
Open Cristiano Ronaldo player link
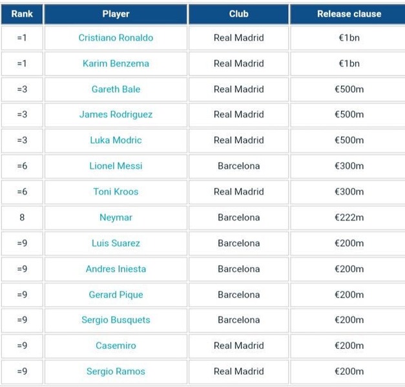click(116, 37)
